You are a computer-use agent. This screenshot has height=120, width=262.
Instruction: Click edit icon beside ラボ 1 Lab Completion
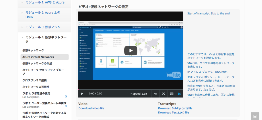(x=66, y=96)
